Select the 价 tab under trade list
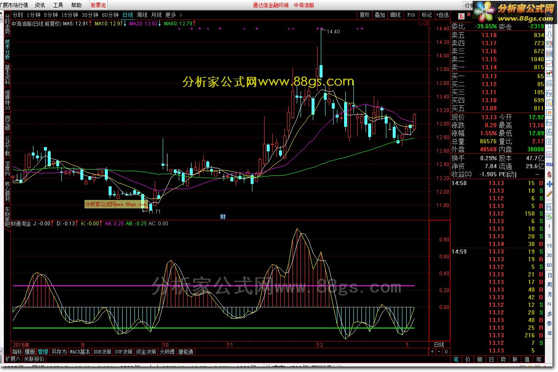 [x=468, y=360]
